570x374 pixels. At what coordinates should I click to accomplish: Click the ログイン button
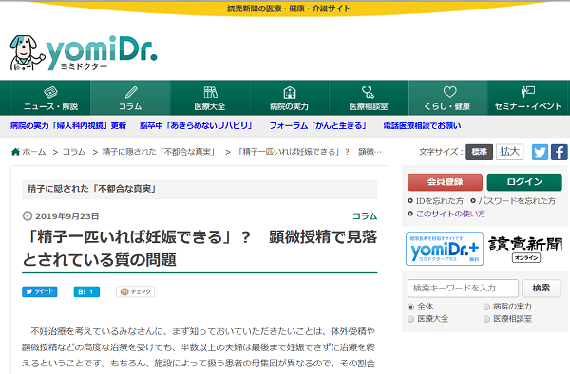point(524,182)
